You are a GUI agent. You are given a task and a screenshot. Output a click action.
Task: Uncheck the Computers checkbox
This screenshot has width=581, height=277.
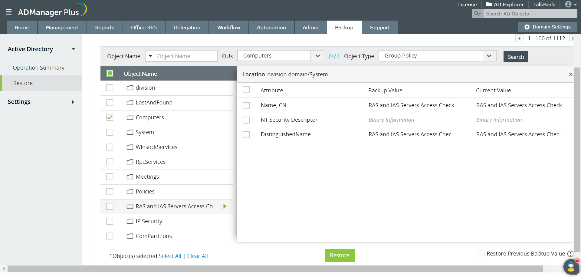pos(110,117)
